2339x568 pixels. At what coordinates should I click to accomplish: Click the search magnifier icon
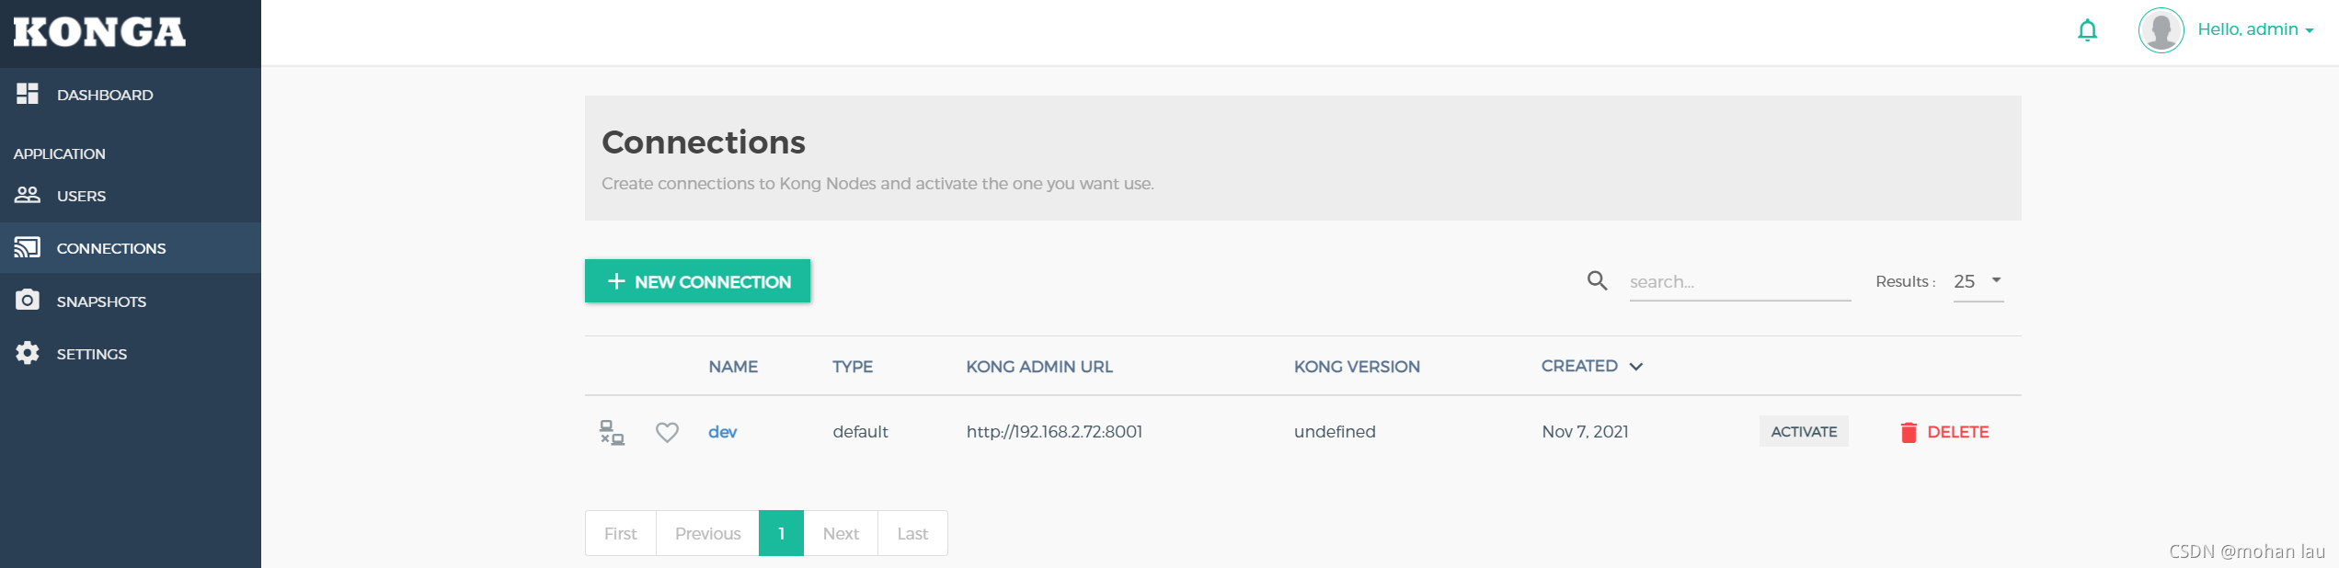[x=1598, y=281]
